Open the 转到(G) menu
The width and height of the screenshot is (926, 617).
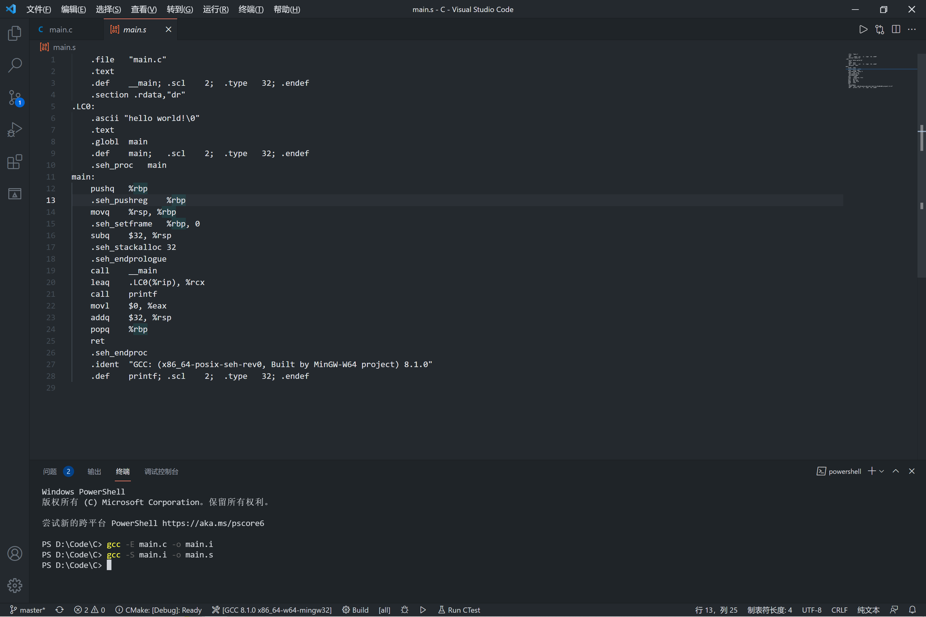(x=180, y=10)
